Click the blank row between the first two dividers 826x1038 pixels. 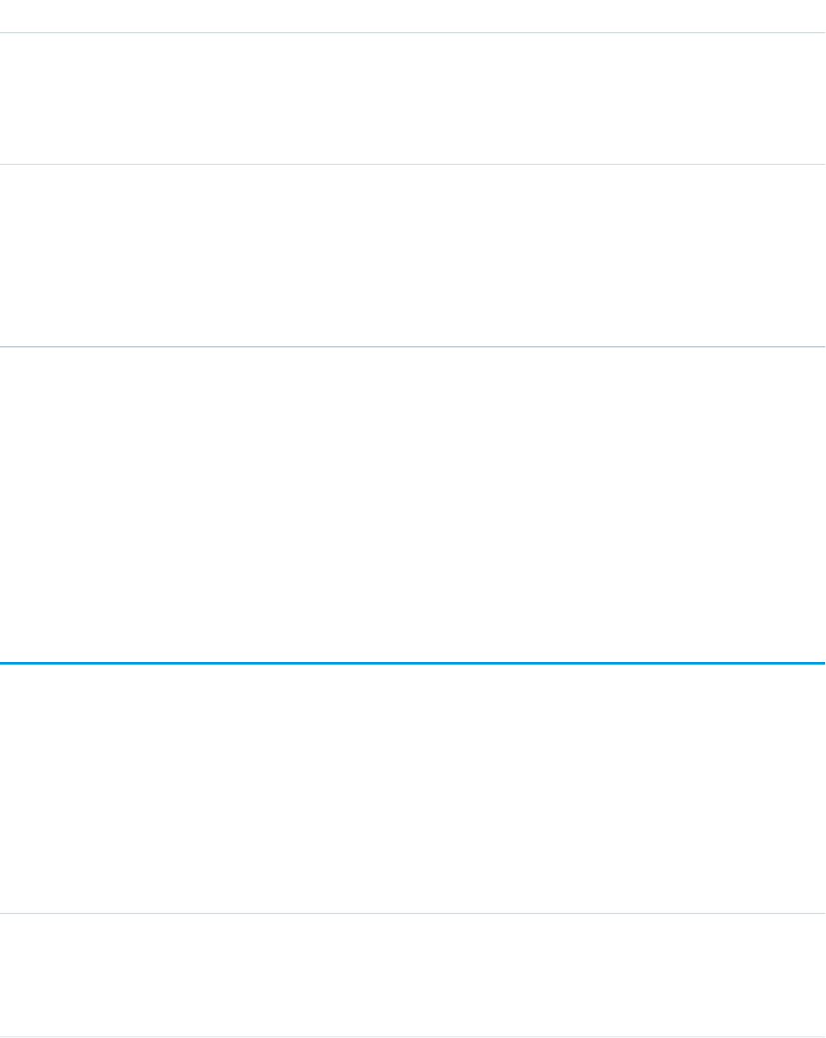[x=413, y=98]
